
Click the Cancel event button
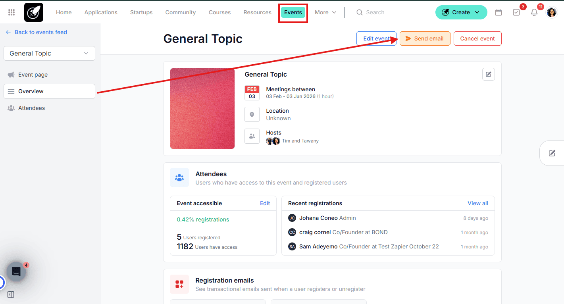477,38
